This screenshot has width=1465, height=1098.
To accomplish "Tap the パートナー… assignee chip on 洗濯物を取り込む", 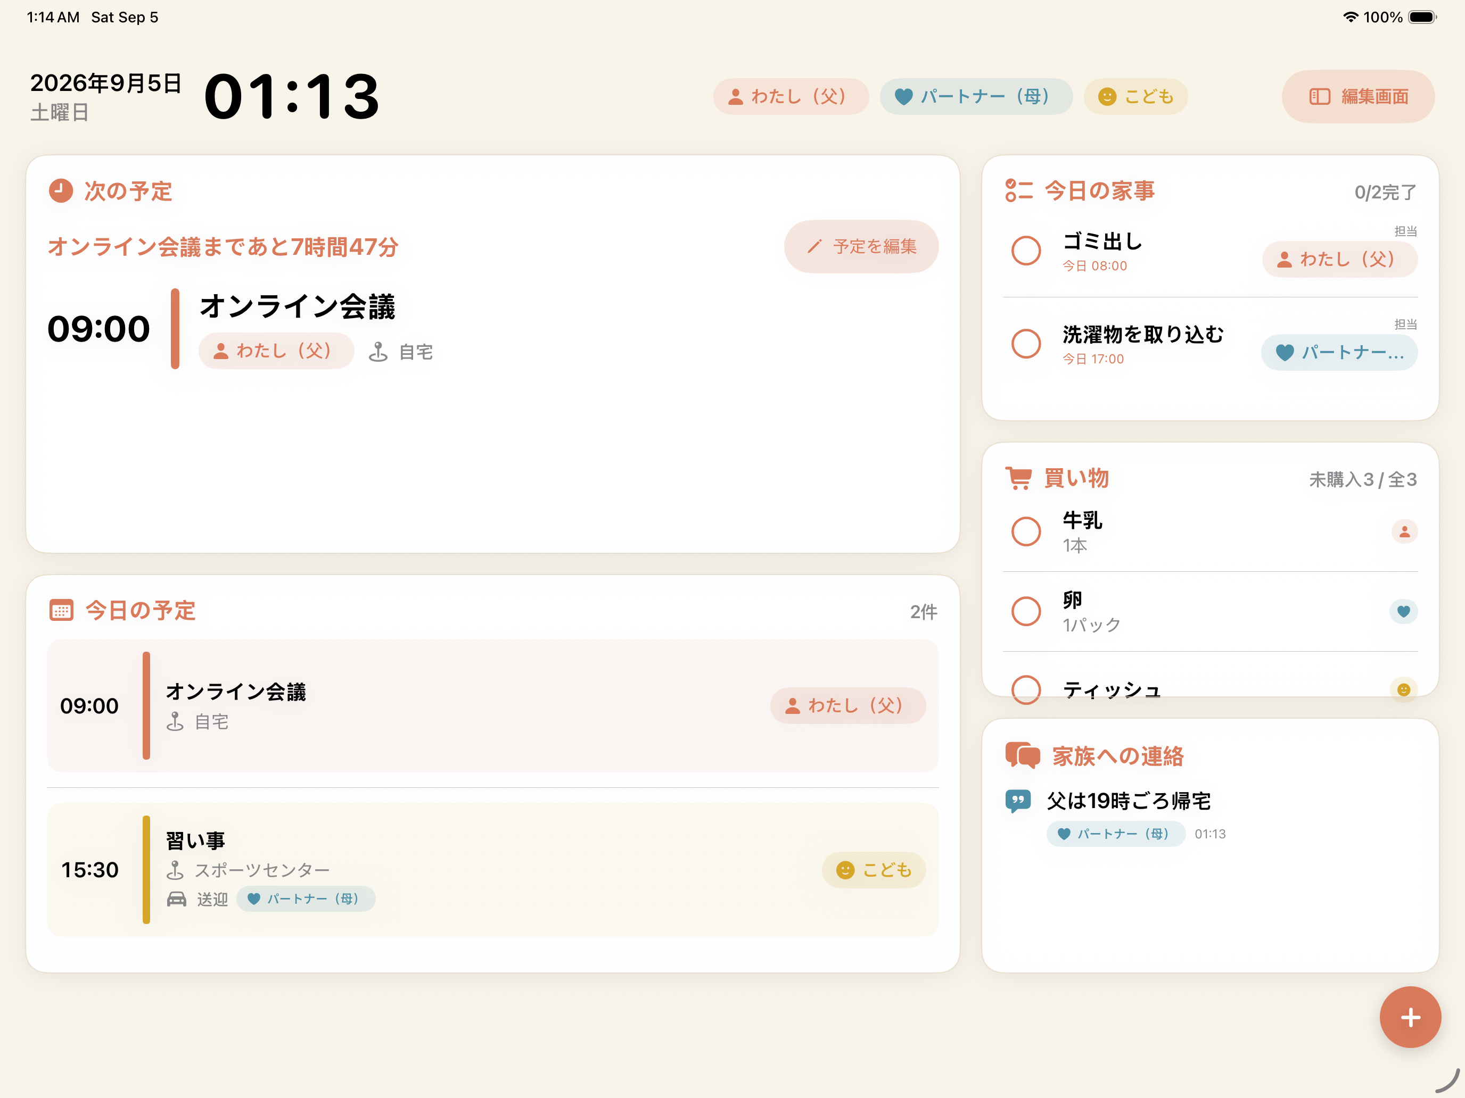I will point(1339,352).
